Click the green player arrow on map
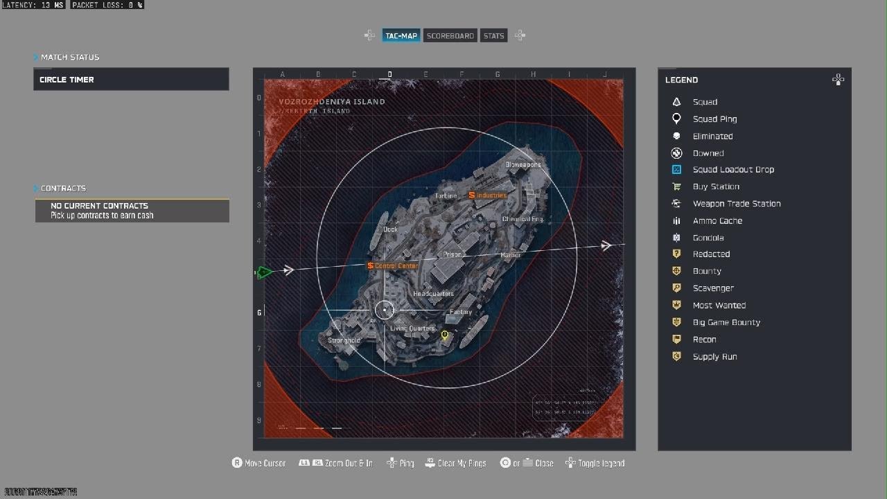 point(265,272)
